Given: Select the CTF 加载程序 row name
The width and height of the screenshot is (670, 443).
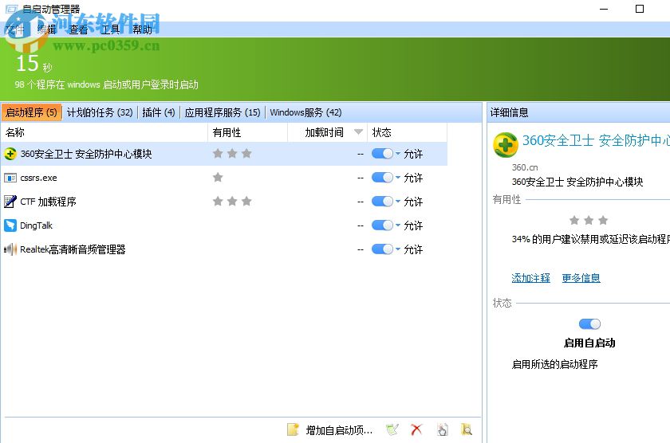Looking at the screenshot, I should pyautogui.click(x=49, y=202).
